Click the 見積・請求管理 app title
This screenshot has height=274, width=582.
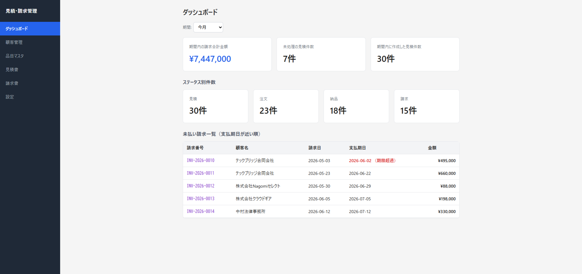[x=21, y=11]
